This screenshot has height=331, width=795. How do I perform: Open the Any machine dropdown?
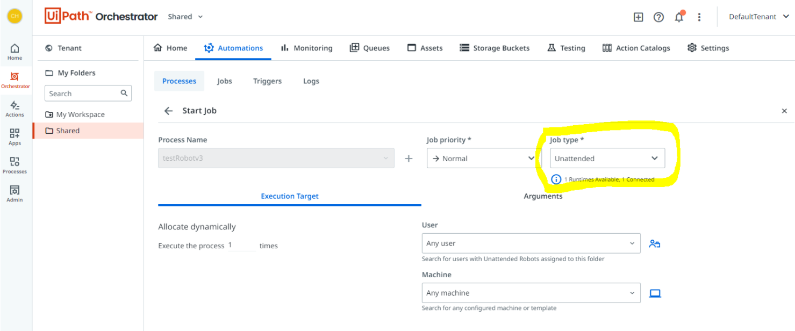tap(531, 293)
